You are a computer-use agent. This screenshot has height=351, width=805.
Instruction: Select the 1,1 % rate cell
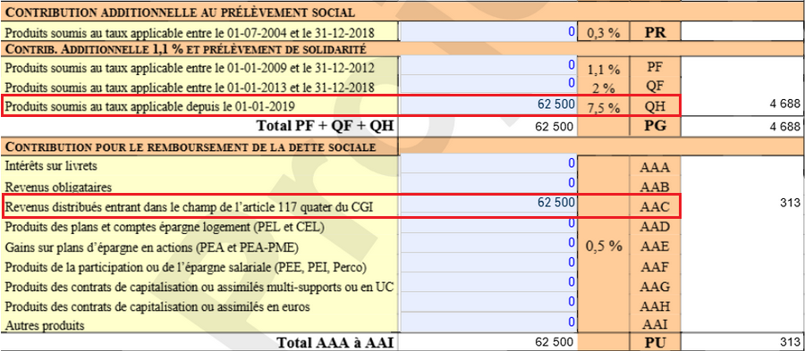tap(604, 69)
